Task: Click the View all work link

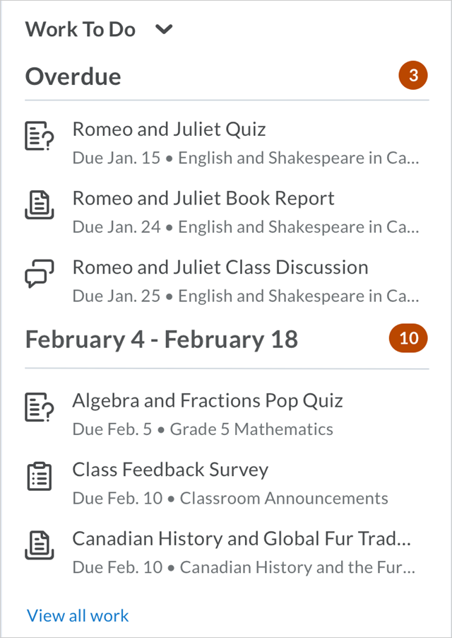Action: point(78,615)
